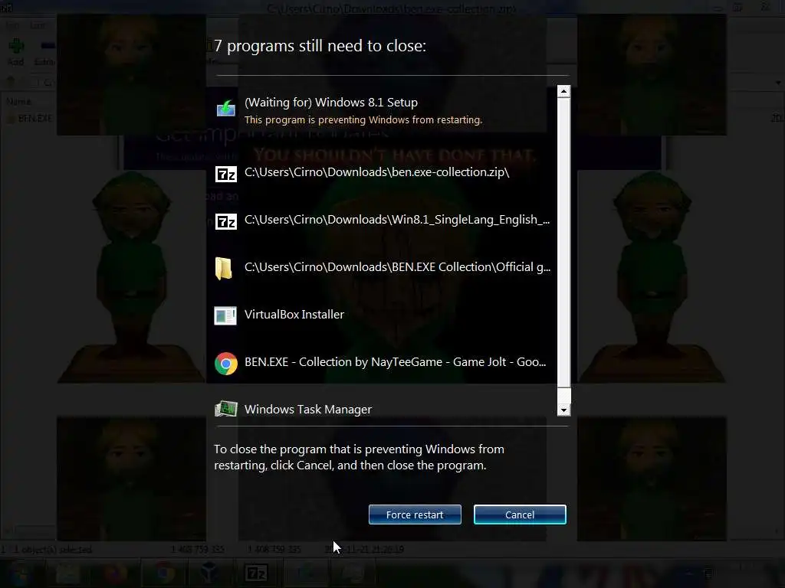Viewport: 785px width, 588px height.
Task: Click the Windows Task Manager icon
Action: (226, 409)
